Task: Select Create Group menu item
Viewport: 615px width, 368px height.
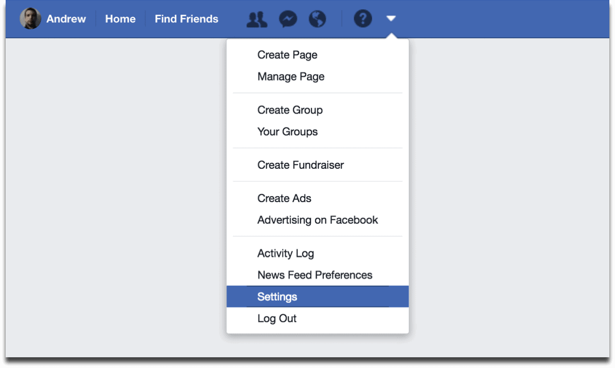Action: click(290, 110)
